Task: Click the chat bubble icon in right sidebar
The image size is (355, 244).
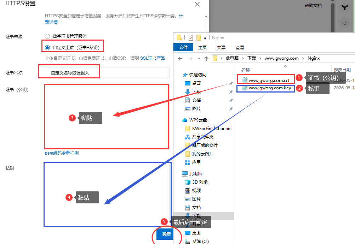Action: [345, 23]
